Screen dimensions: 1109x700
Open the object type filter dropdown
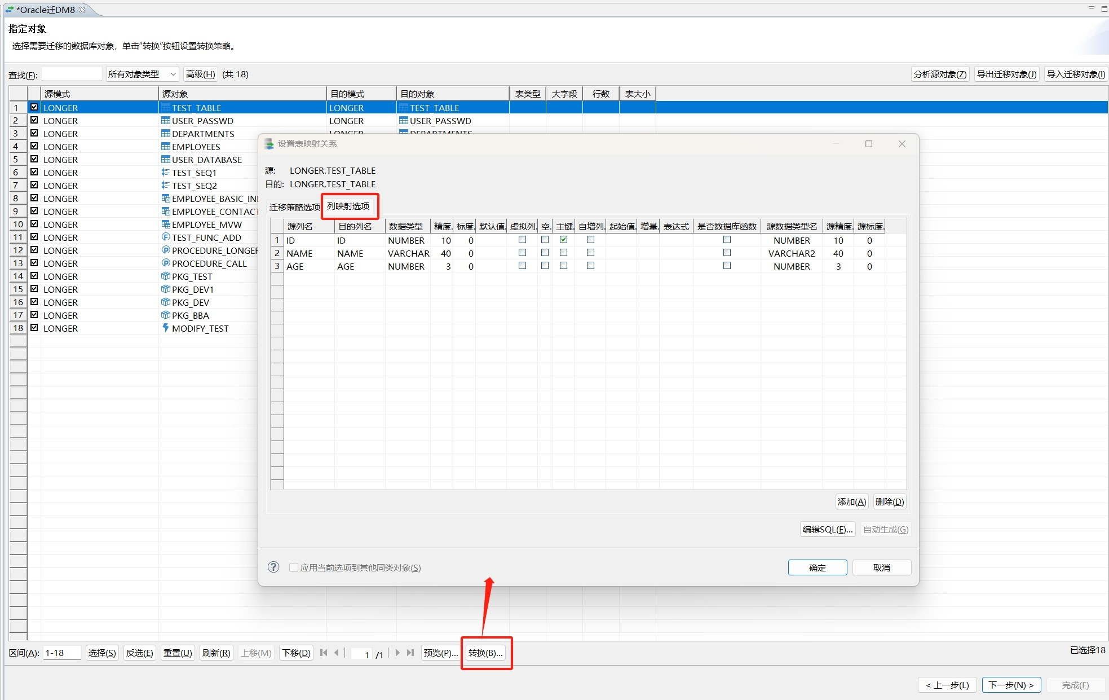143,74
